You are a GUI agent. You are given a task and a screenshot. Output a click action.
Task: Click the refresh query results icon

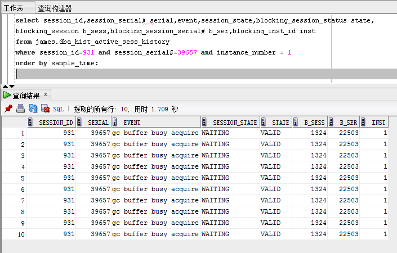[33, 109]
